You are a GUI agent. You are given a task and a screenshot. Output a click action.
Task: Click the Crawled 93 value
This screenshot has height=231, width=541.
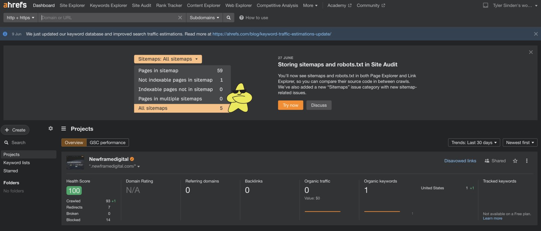tap(108, 201)
